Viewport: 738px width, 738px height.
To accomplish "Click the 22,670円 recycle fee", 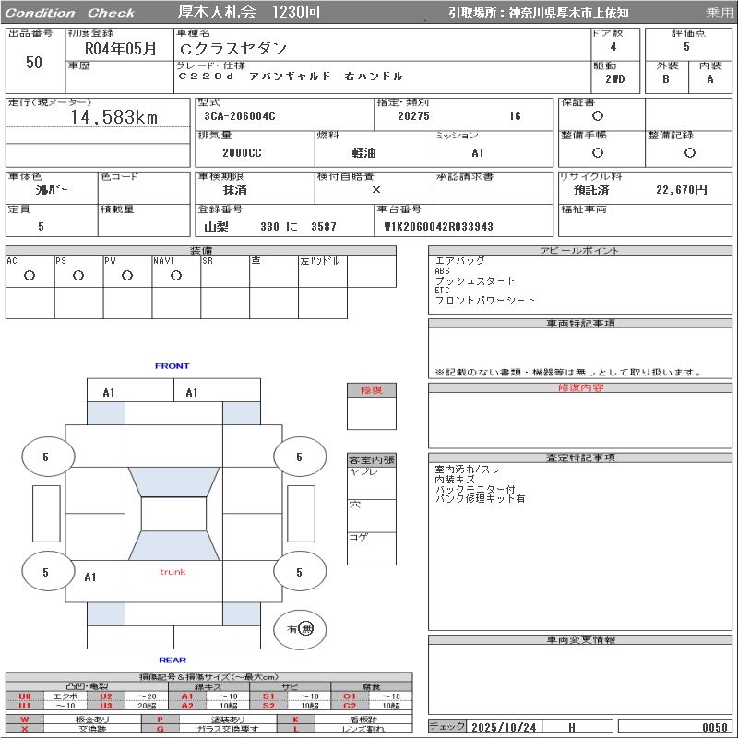I will [682, 190].
